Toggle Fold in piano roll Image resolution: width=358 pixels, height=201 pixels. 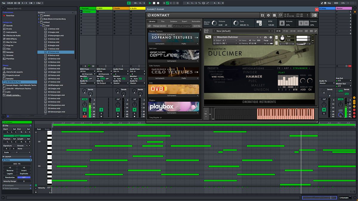[39, 129]
